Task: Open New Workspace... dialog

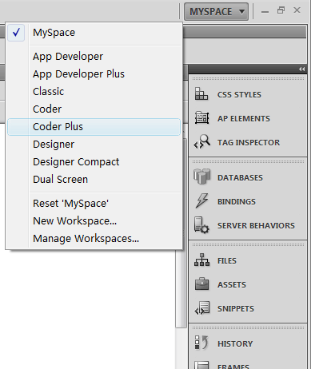Action: click(x=94, y=221)
